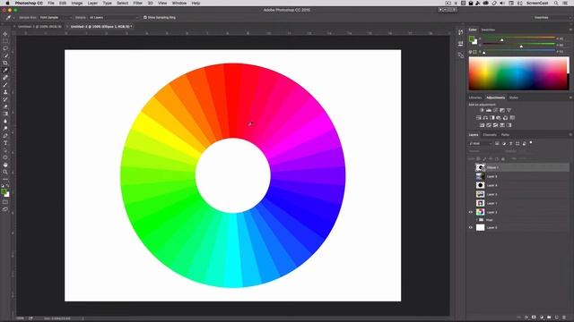Delete layer with trash icon

point(564,318)
